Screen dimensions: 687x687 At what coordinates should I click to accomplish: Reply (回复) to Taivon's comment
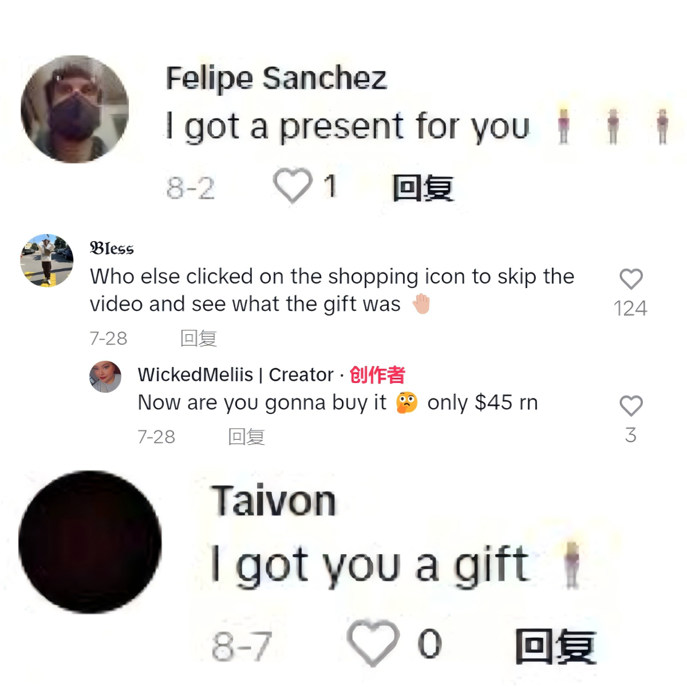[556, 646]
